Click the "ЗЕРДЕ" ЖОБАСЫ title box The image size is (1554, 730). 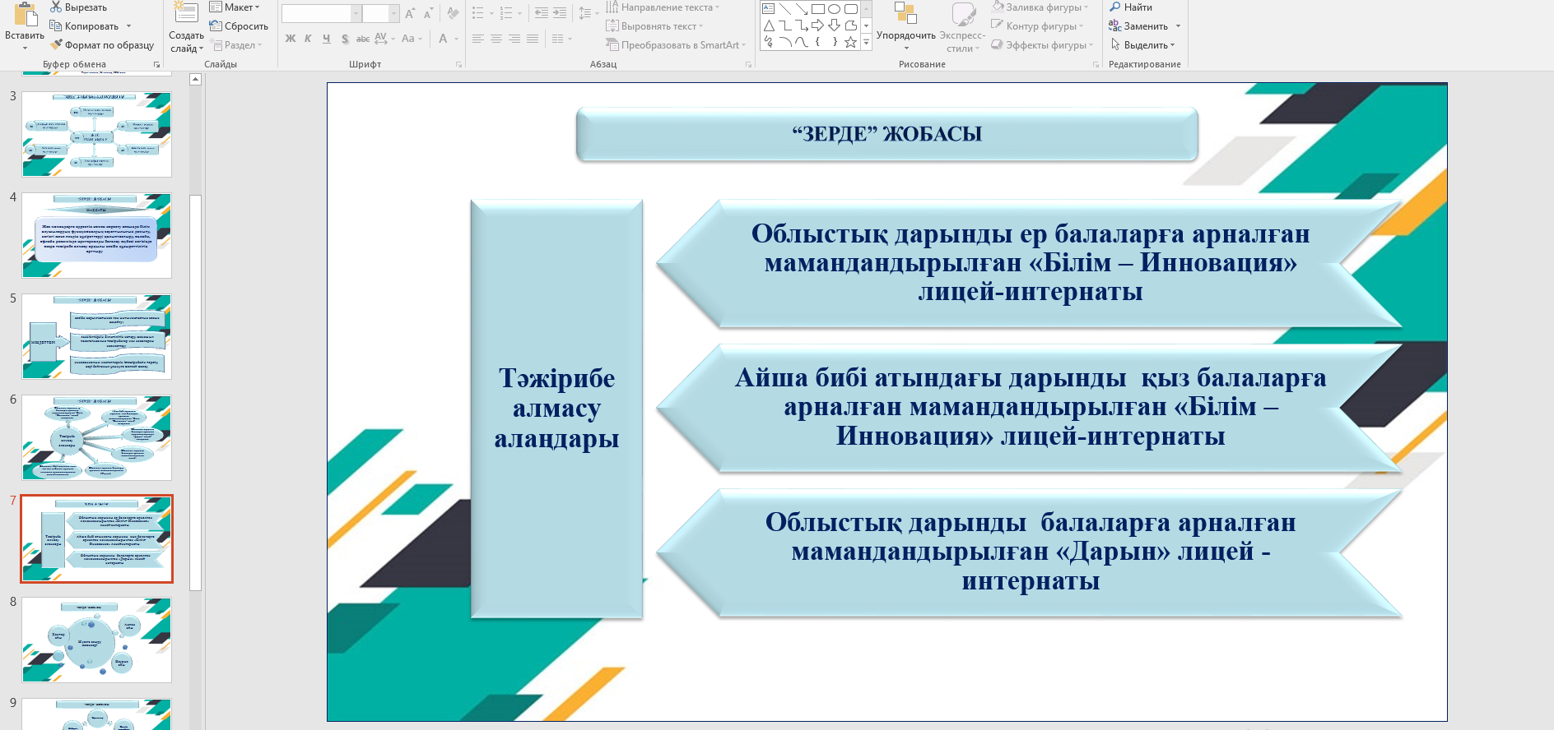click(x=886, y=134)
